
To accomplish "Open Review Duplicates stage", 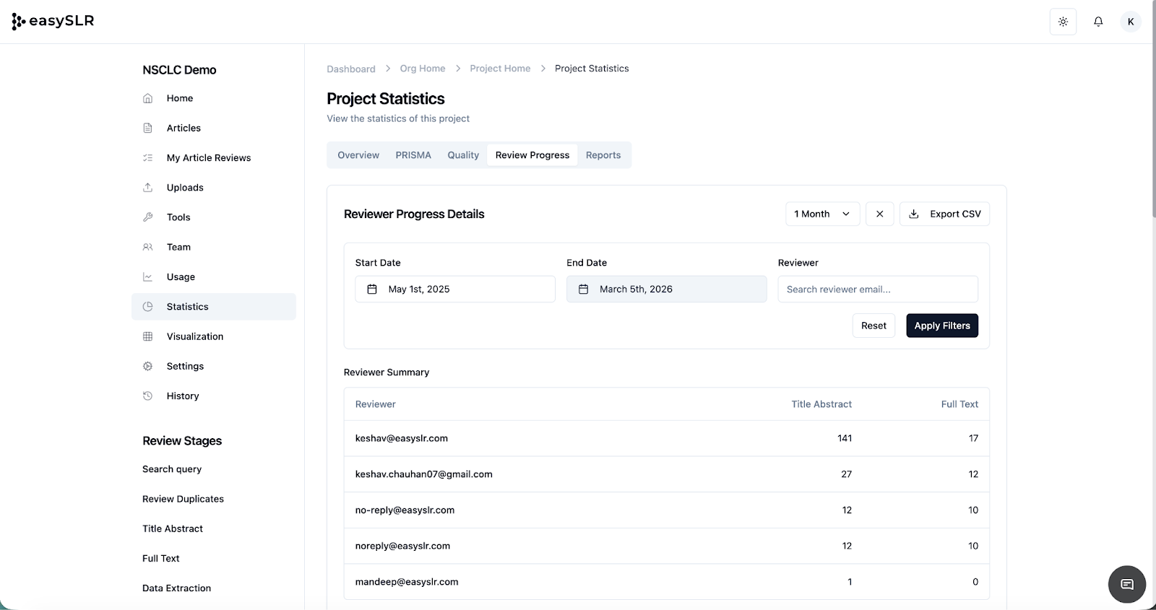I will [183, 499].
